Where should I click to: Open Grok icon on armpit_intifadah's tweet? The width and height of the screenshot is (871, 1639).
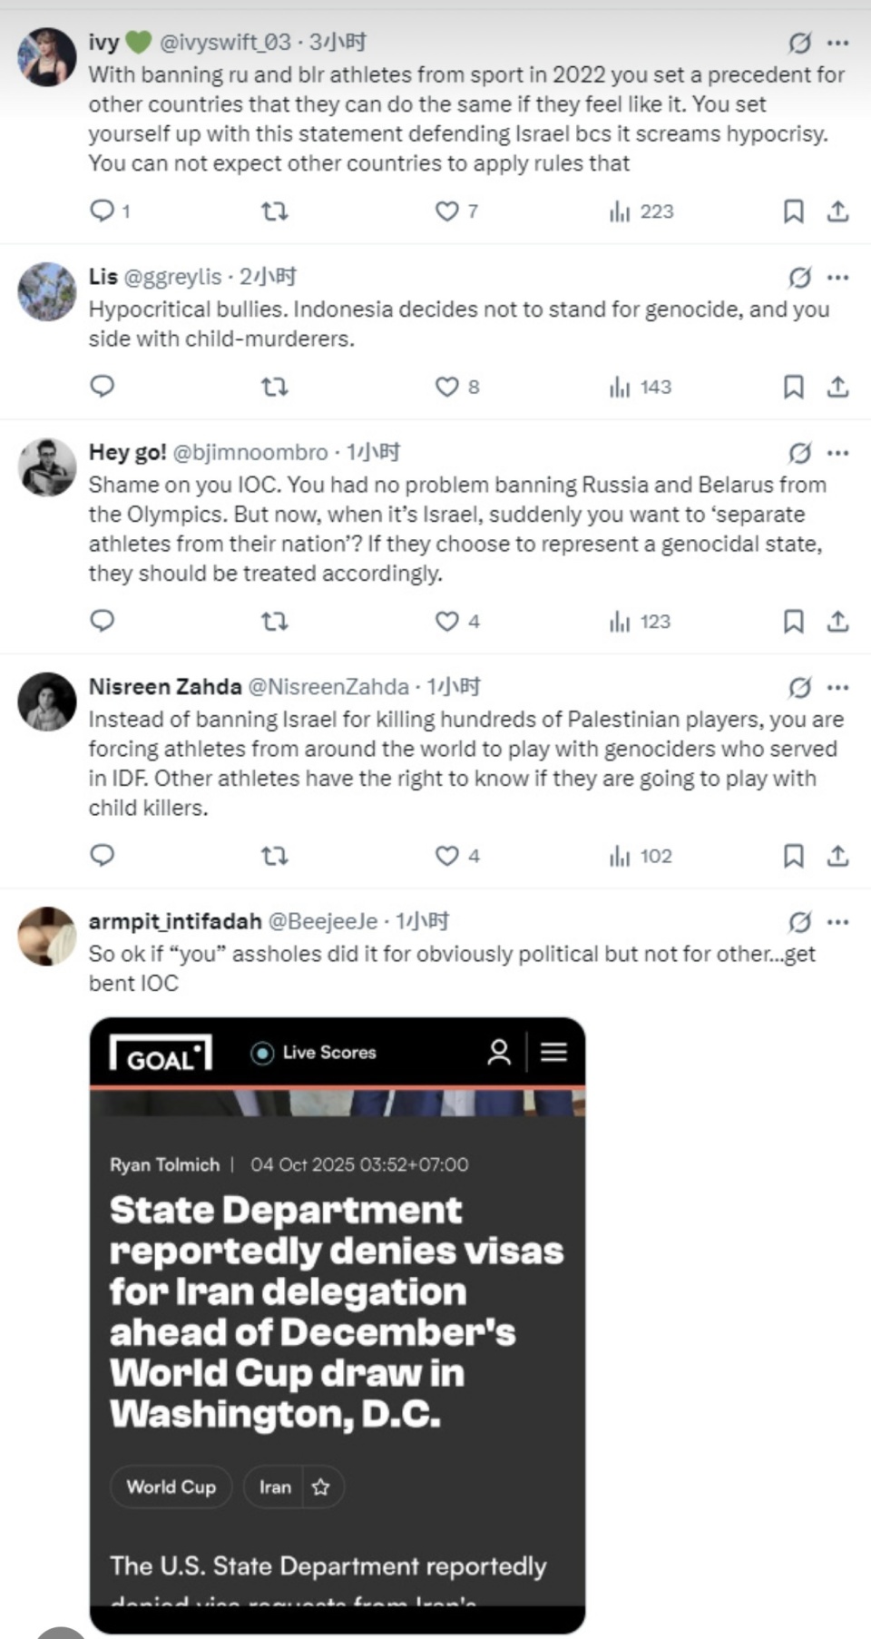[799, 922]
